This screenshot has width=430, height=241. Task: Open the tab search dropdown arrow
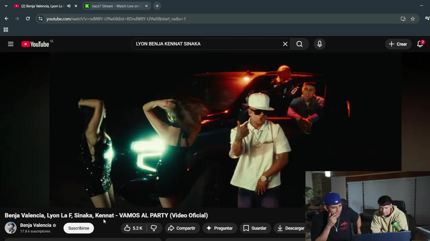(6, 6)
